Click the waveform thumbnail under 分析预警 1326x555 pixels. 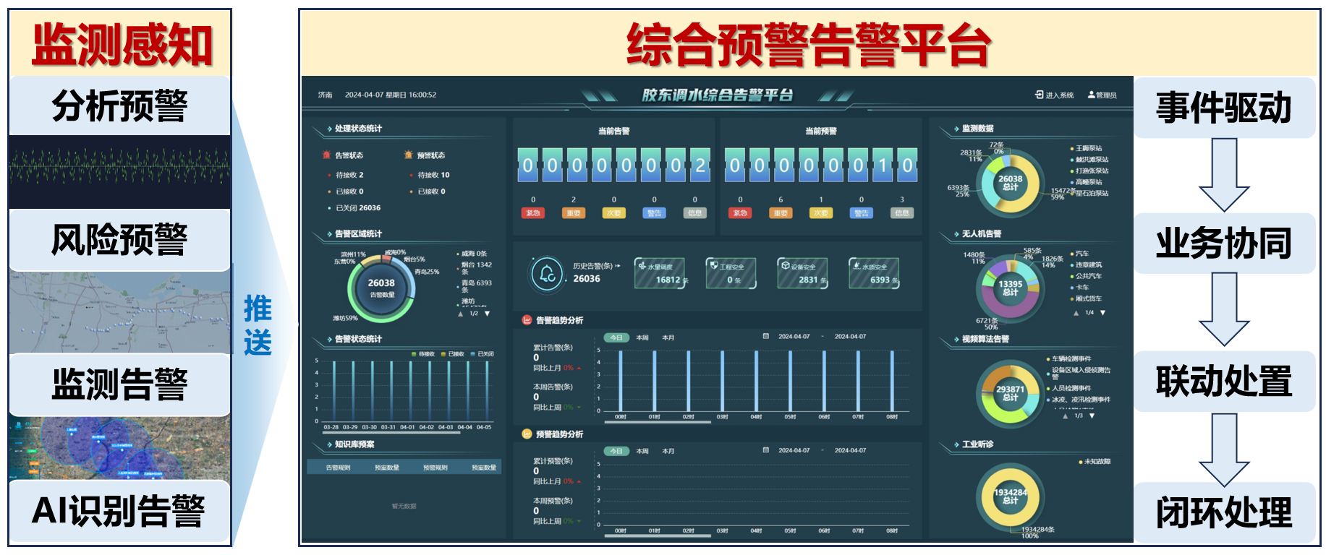click(119, 172)
